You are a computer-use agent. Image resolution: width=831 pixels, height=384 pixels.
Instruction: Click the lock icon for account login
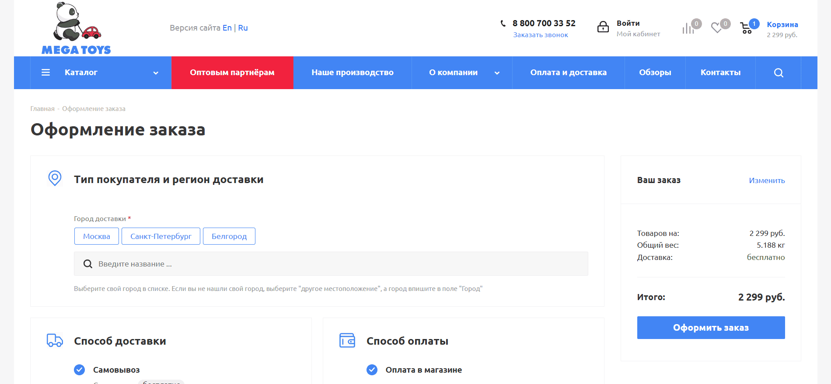603,27
